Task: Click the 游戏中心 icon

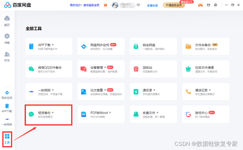Action: [x=188, y=114]
